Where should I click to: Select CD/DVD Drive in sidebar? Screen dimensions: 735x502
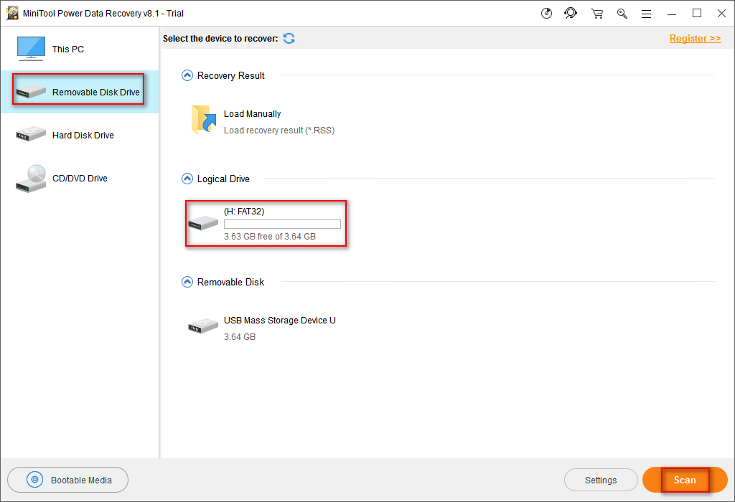click(x=80, y=179)
